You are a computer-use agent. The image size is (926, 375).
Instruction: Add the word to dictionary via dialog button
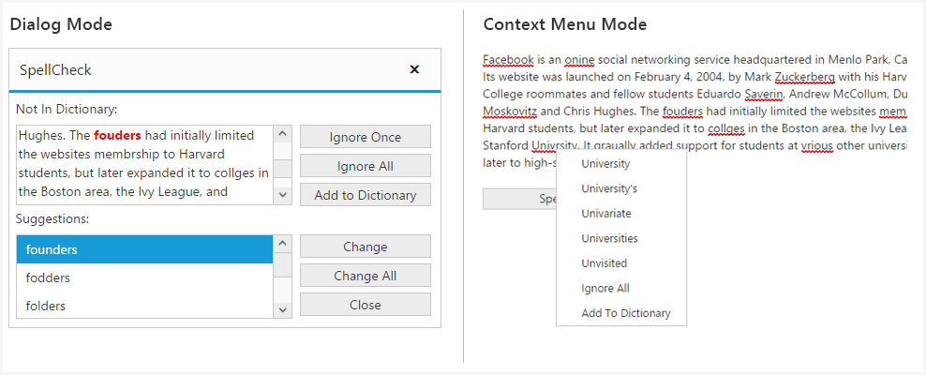coord(366,195)
